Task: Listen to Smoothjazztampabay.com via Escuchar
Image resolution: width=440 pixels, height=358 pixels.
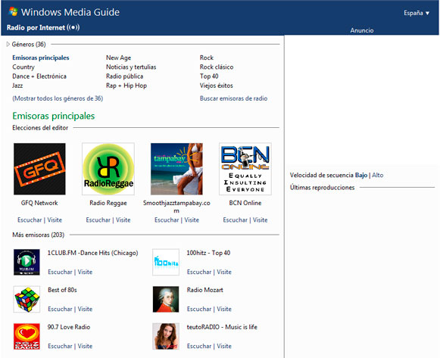Action: [167, 220]
